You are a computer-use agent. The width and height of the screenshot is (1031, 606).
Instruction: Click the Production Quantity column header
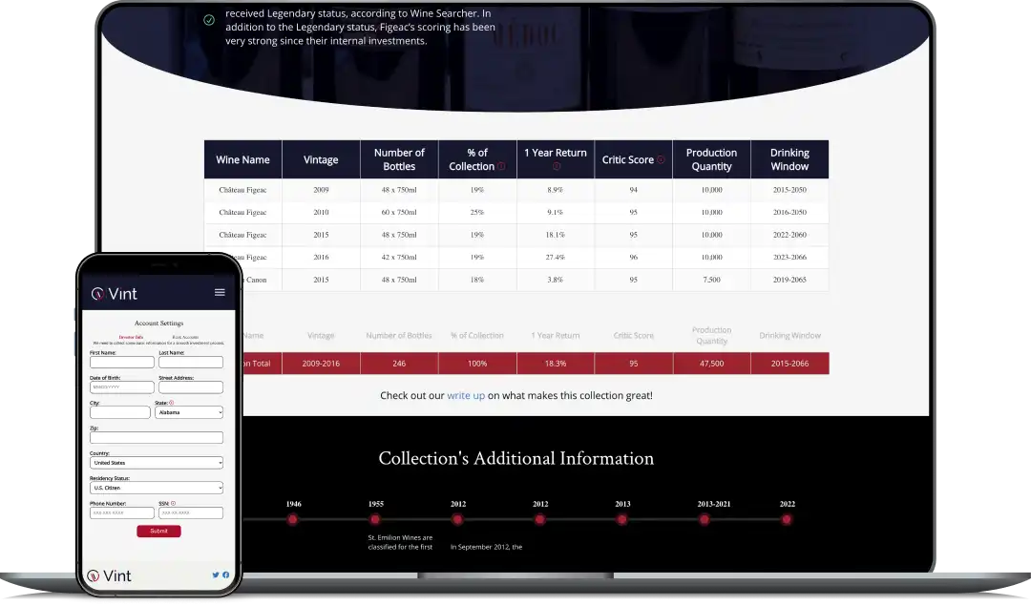711,159
